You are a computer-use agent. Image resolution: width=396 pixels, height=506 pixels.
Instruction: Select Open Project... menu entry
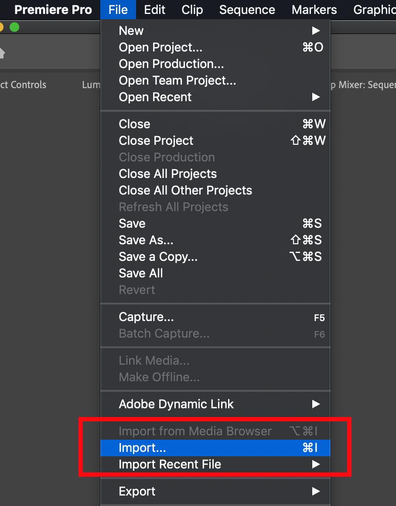(215, 48)
